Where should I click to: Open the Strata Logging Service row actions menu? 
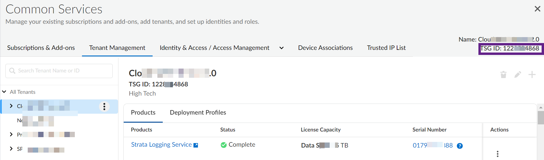pyautogui.click(x=497, y=154)
